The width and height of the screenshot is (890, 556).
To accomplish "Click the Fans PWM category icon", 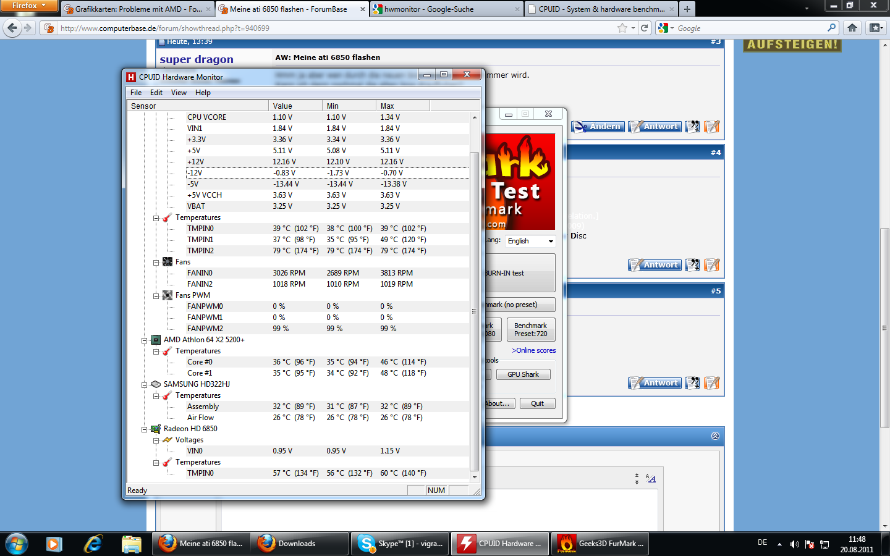I will [x=167, y=295].
